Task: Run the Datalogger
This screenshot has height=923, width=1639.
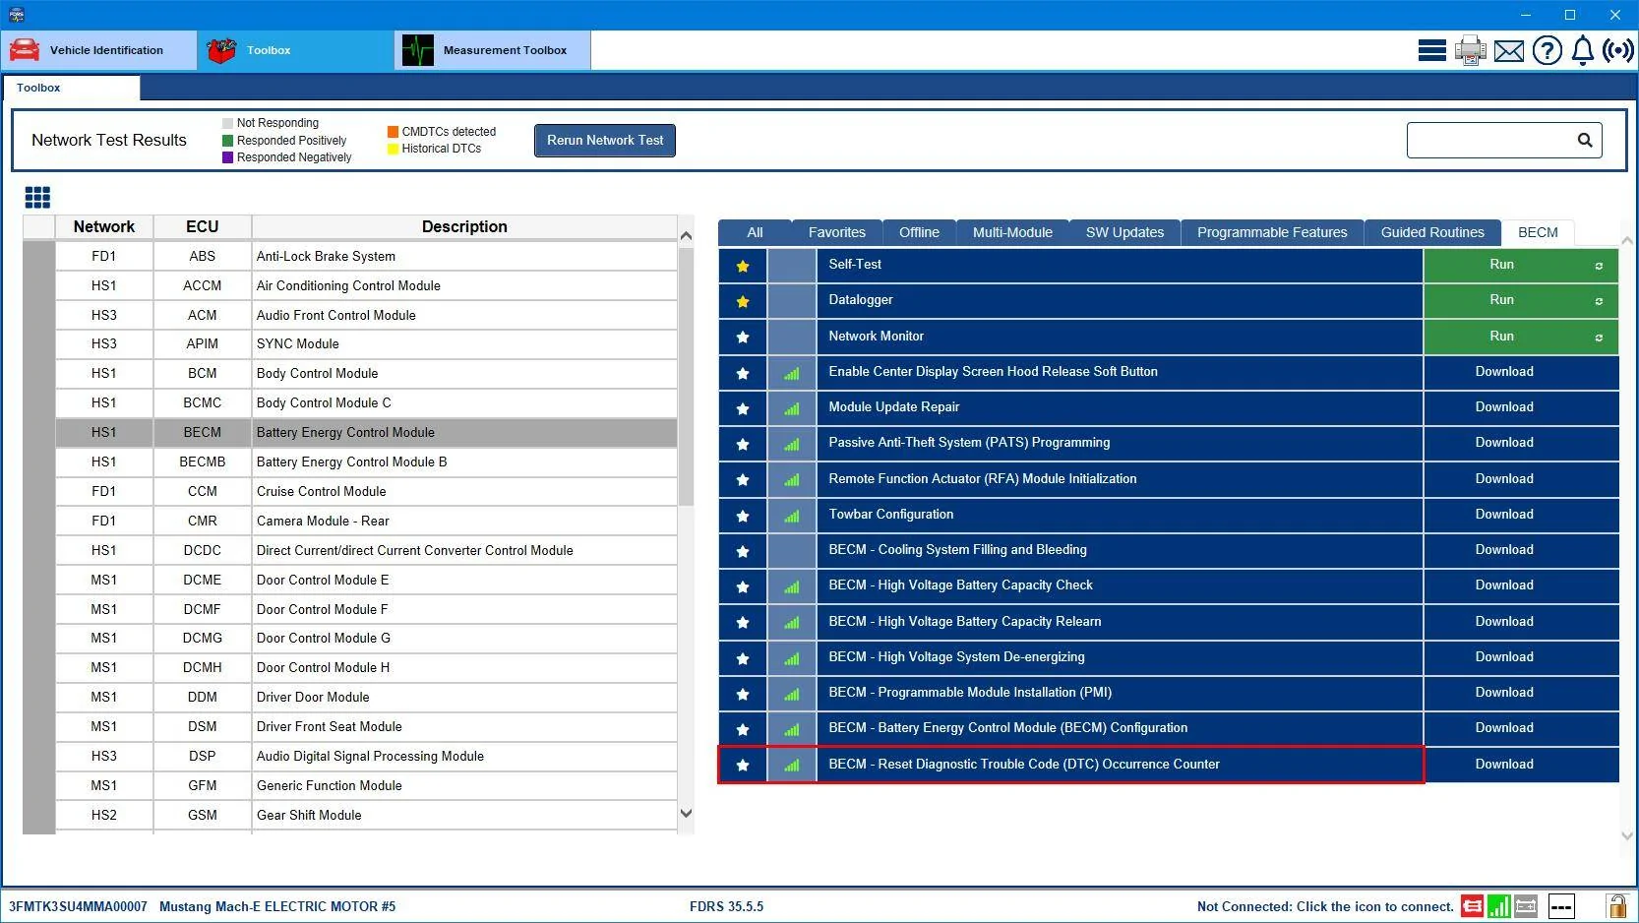Action: 1521,300
